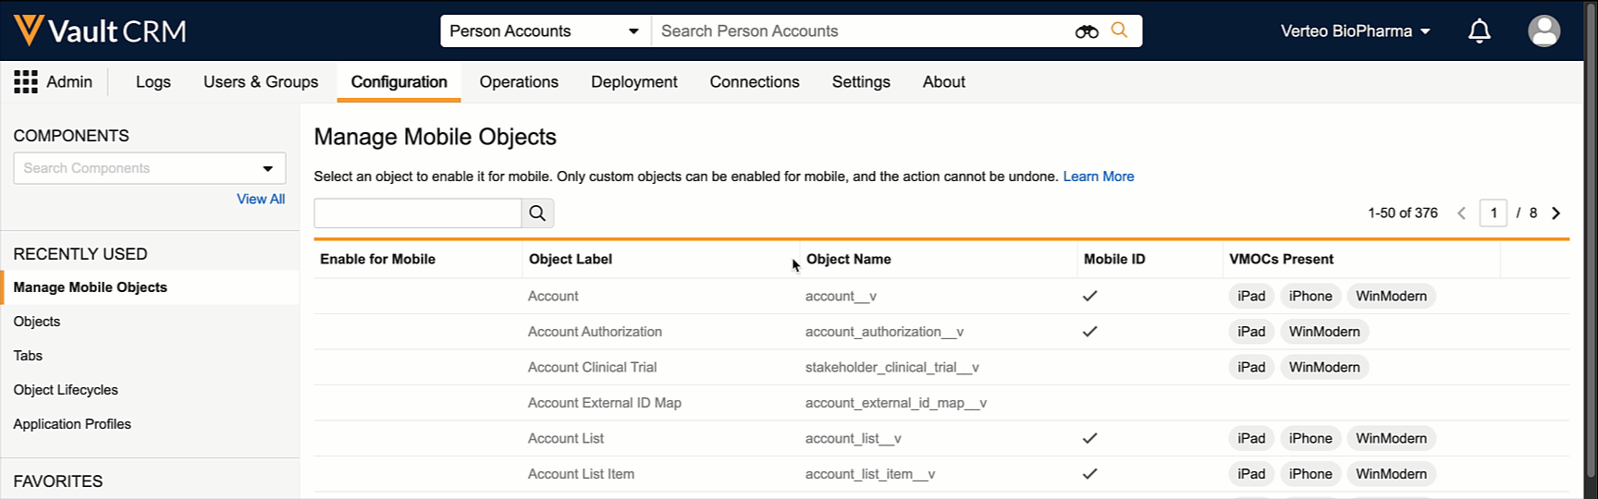Screen dimensions: 1598x499
Task: Click the Vault CRM logo
Action: [100, 30]
